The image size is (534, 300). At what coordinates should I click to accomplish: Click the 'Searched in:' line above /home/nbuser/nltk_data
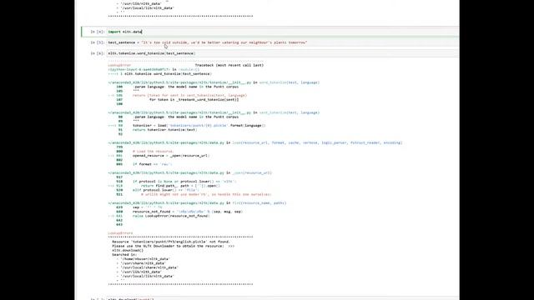coord(124,255)
